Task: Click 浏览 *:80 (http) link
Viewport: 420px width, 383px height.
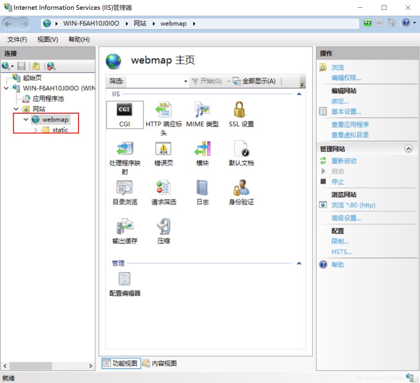Action: pyautogui.click(x=353, y=205)
